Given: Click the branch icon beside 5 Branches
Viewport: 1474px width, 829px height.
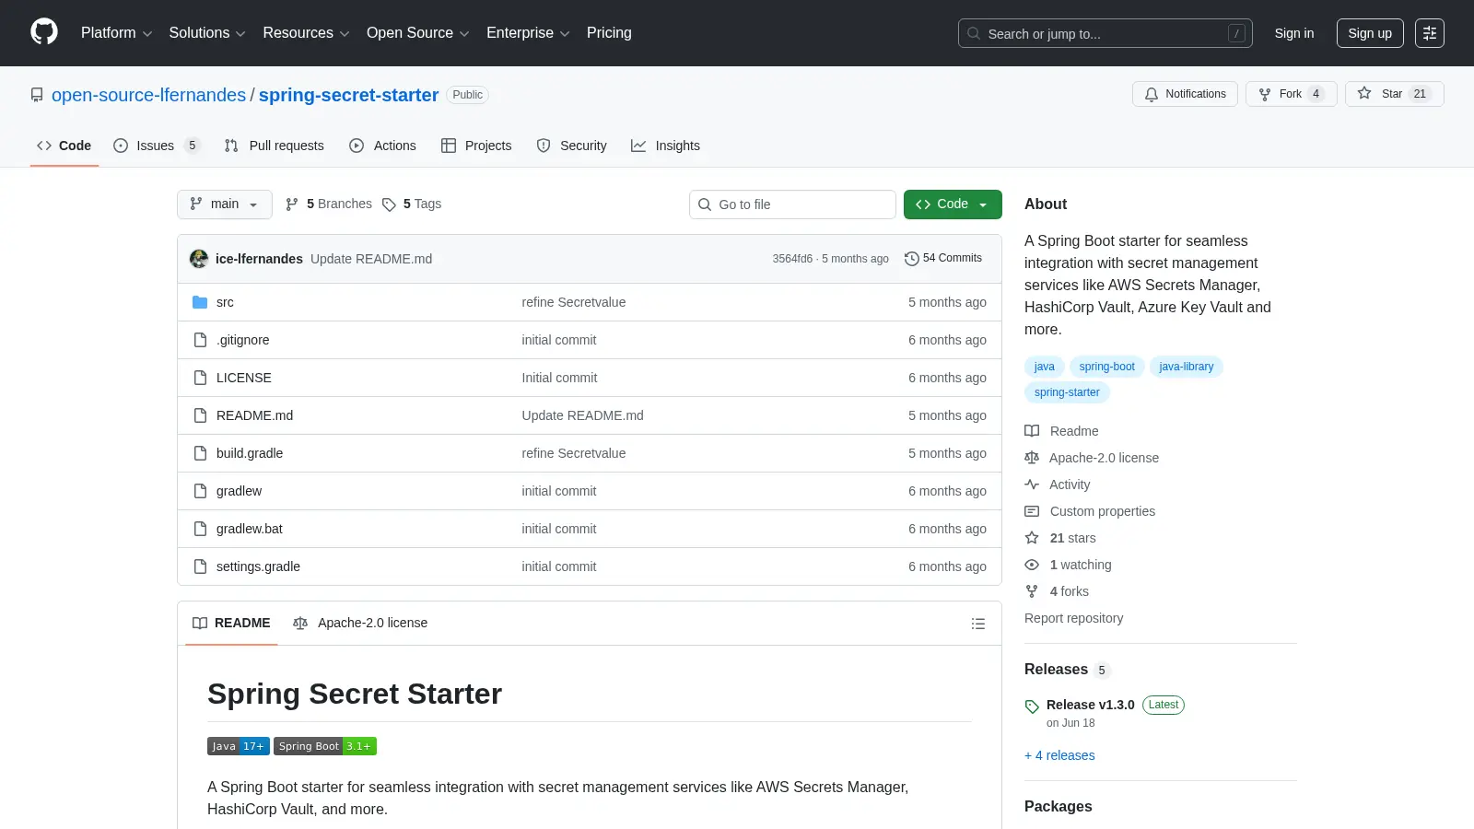Looking at the screenshot, I should coord(292,204).
